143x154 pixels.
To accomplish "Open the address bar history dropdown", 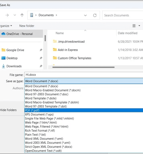I will (x=85, y=15).
